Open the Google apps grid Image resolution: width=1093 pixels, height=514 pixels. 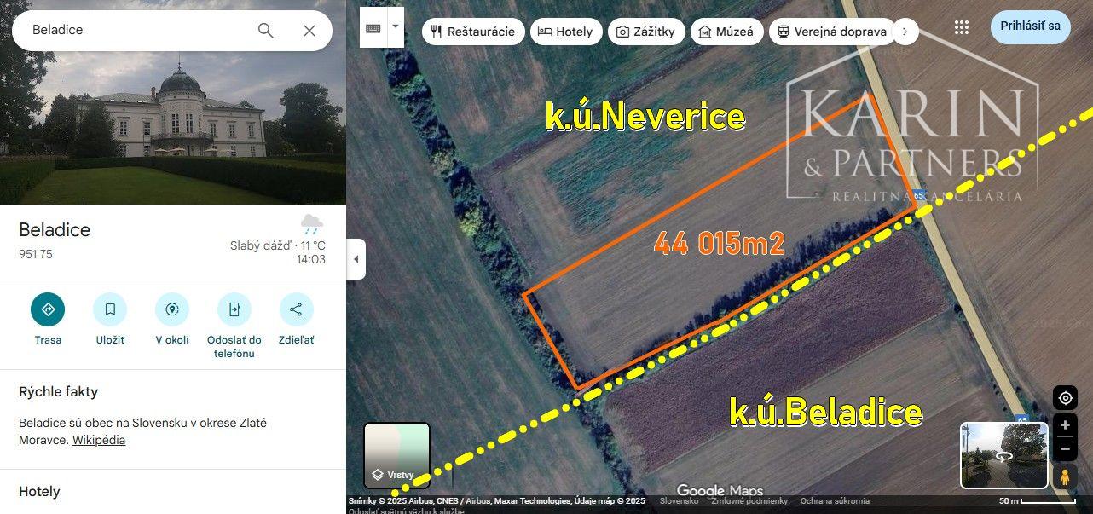[x=962, y=26]
